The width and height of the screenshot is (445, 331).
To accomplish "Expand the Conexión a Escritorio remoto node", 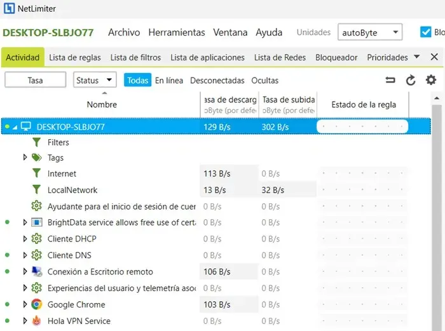I will pos(25,271).
